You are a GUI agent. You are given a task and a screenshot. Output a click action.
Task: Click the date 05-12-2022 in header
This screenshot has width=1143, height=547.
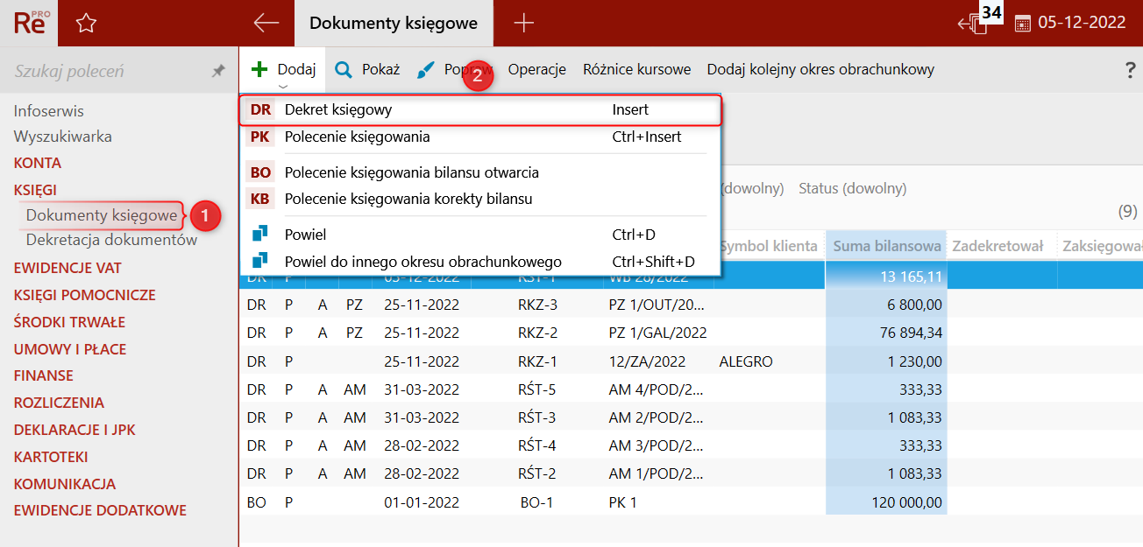point(1082,24)
